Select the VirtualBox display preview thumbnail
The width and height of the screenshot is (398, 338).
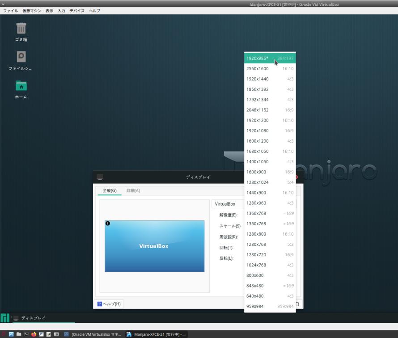tap(154, 246)
